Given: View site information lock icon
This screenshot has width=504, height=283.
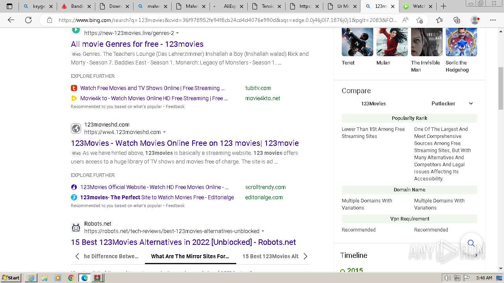Looking at the screenshot, I should coord(49,20).
